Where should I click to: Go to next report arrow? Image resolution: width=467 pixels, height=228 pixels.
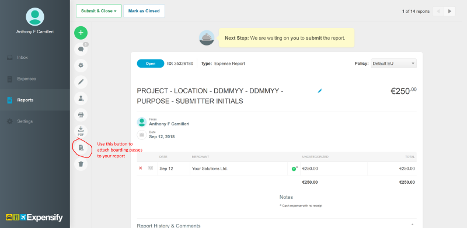(x=449, y=11)
